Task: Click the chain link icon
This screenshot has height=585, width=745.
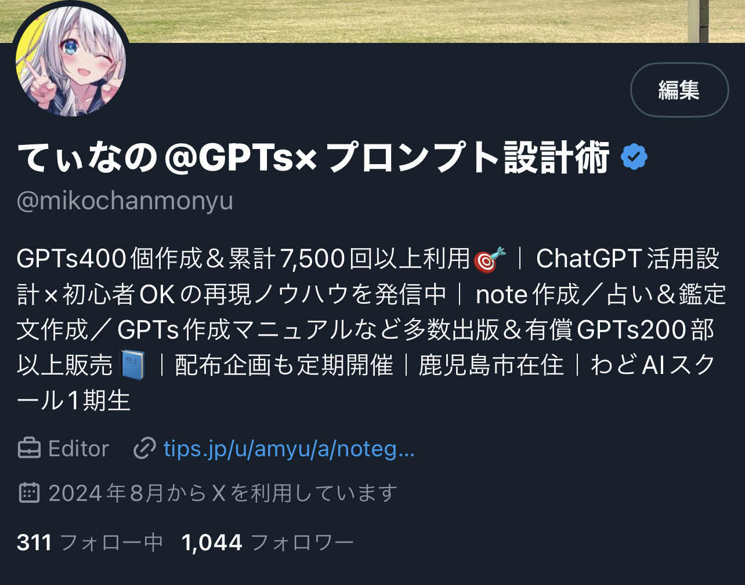Action: coord(144,449)
